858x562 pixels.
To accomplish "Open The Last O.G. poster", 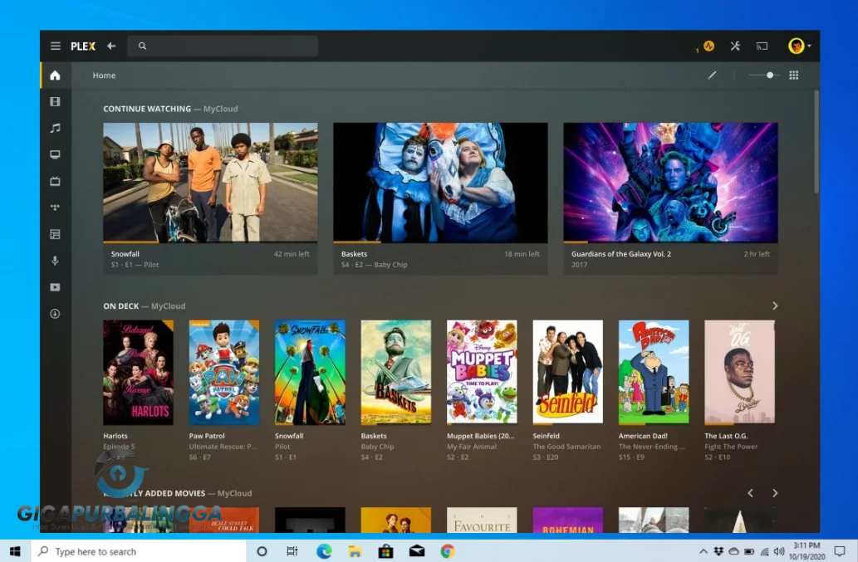I will 740,372.
